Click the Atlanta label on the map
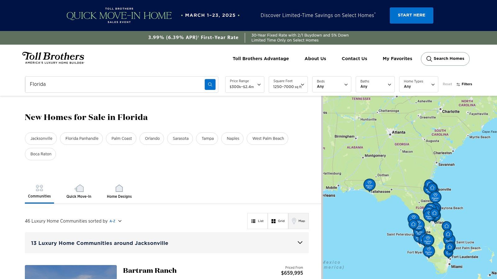The height and width of the screenshot is (279, 497). click(399, 132)
